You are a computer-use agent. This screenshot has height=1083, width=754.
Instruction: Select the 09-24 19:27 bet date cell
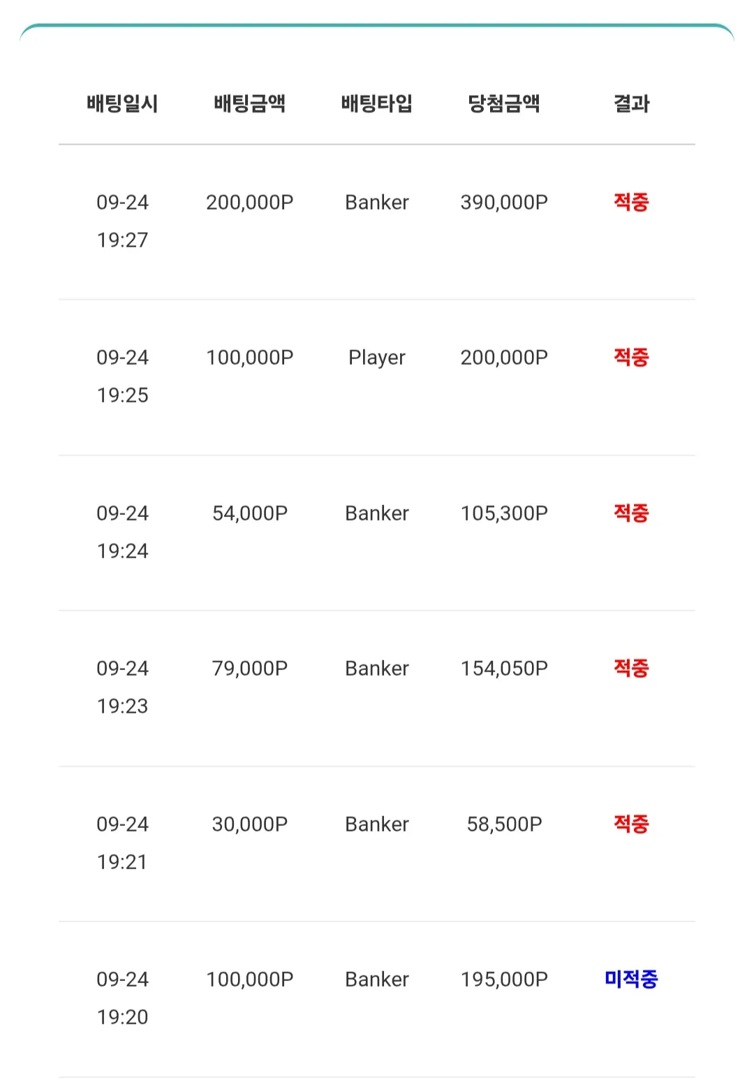click(x=122, y=221)
